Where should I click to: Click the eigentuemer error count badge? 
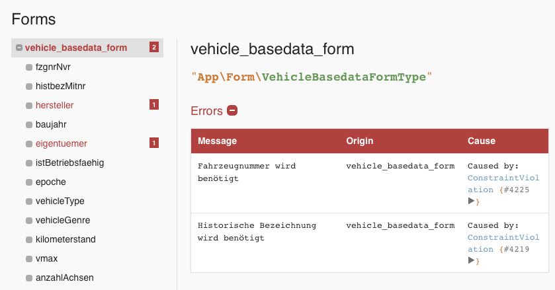click(154, 143)
